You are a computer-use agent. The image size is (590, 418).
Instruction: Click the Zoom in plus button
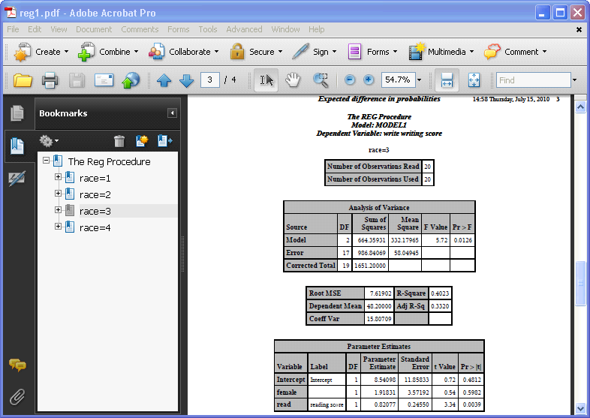369,80
